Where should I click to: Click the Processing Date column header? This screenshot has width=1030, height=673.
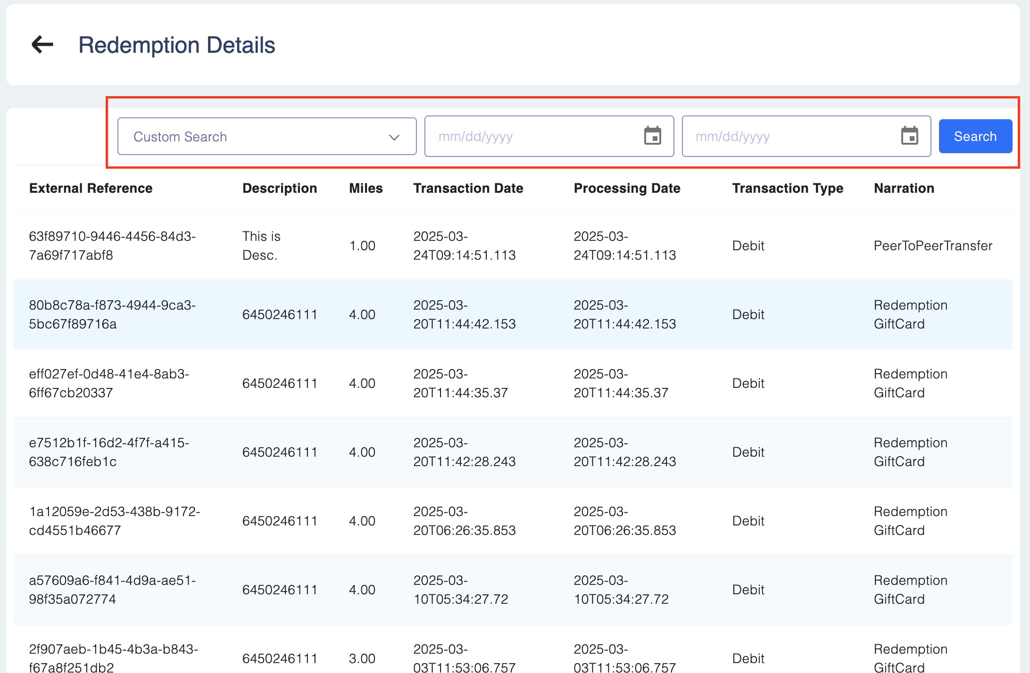(627, 189)
